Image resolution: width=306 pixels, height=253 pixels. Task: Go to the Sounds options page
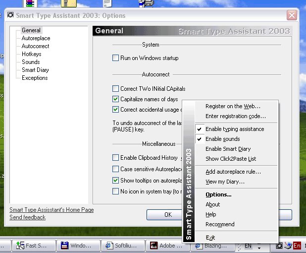click(31, 62)
